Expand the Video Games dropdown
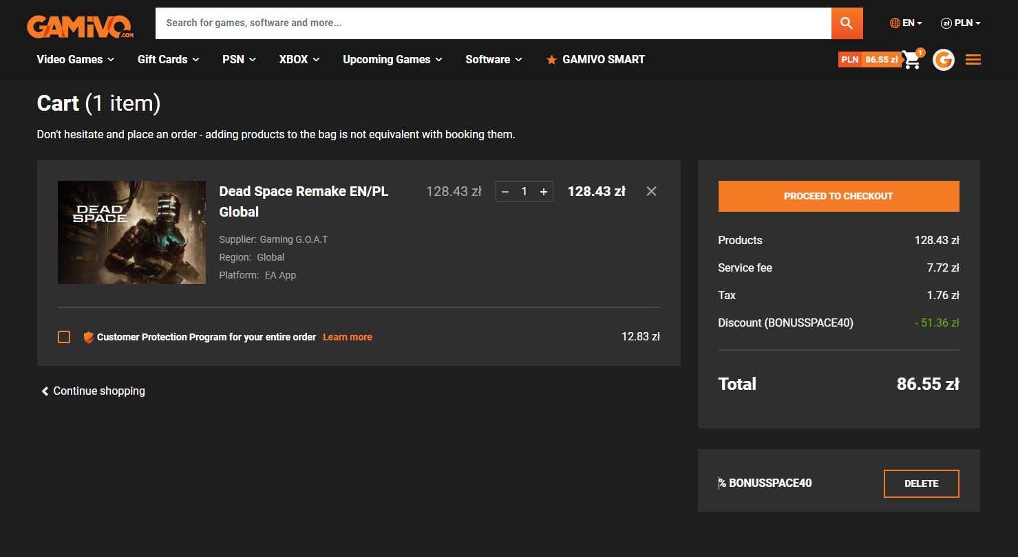 [76, 60]
